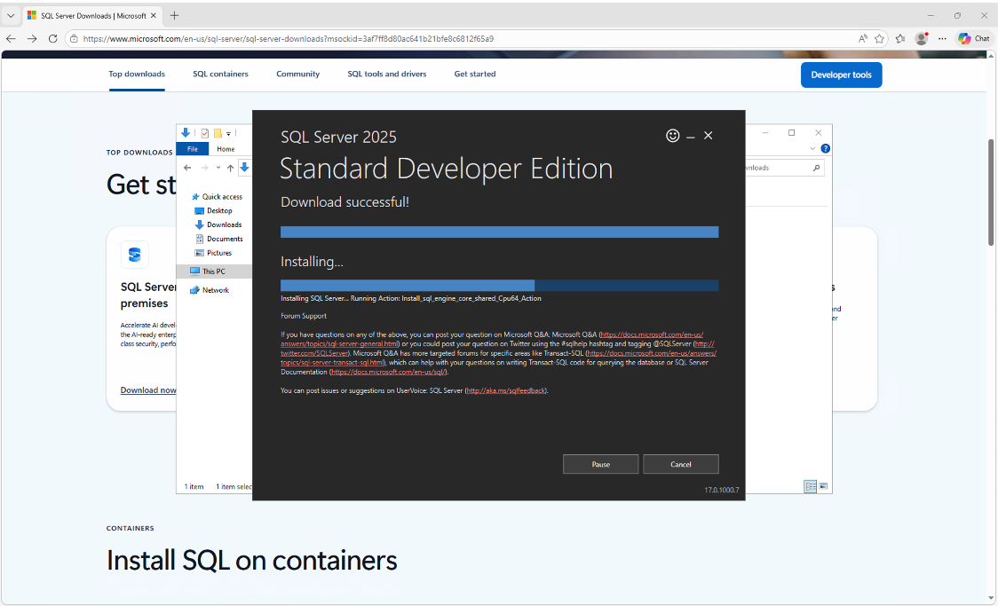Go up one folder in File Explorer

click(x=230, y=168)
